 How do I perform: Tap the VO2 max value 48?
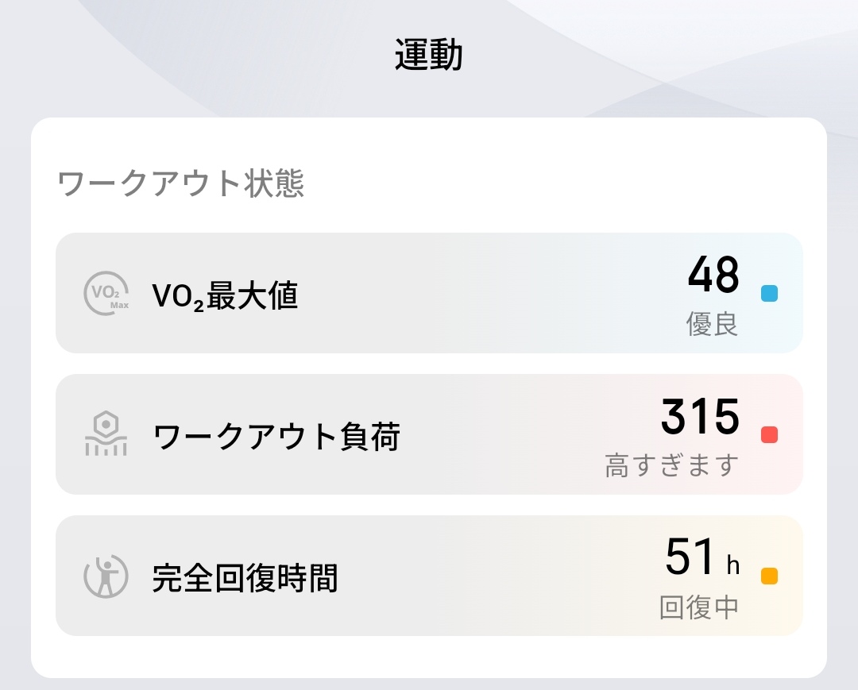pos(713,276)
